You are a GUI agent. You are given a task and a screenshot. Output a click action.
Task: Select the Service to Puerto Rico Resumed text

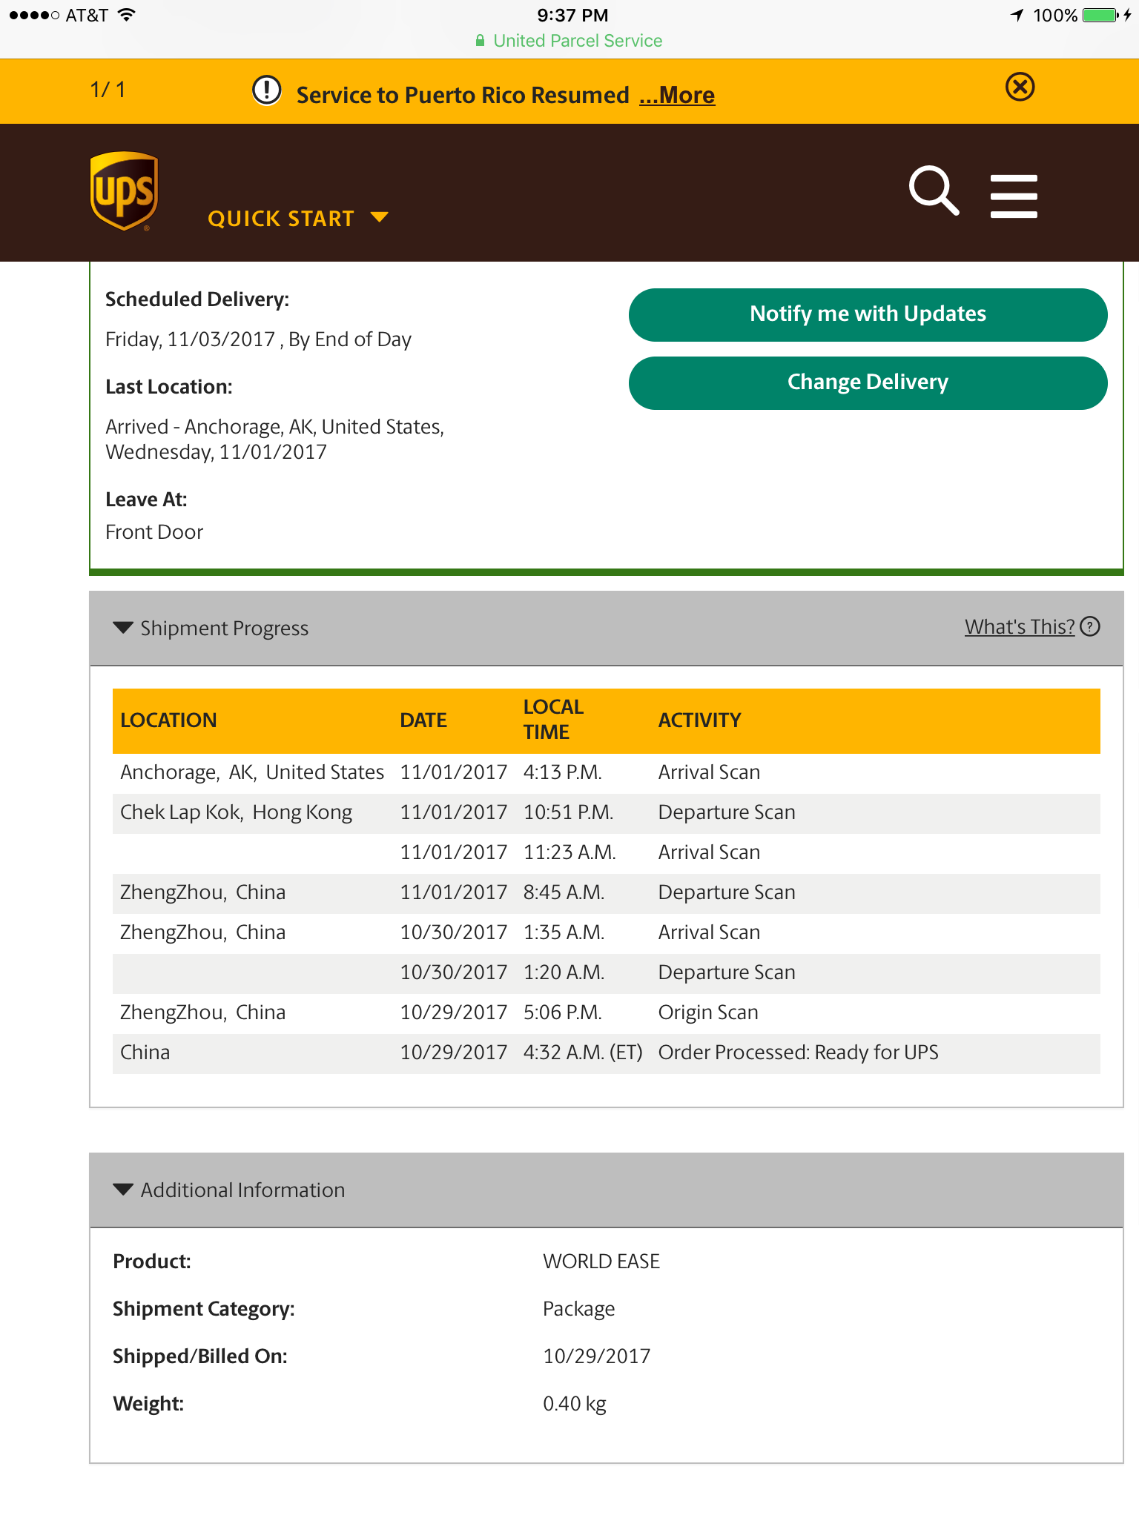[x=463, y=95]
